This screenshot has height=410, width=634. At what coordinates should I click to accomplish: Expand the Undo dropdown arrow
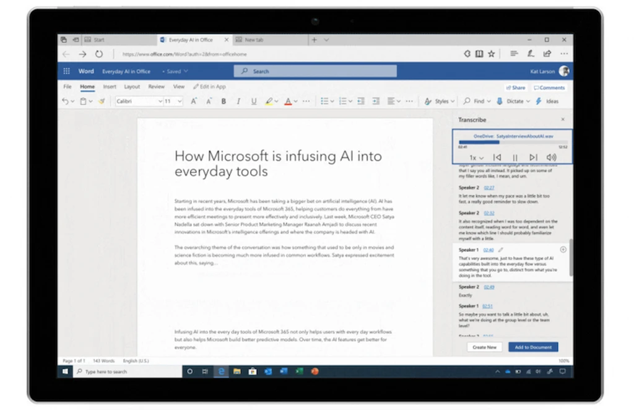click(x=73, y=102)
